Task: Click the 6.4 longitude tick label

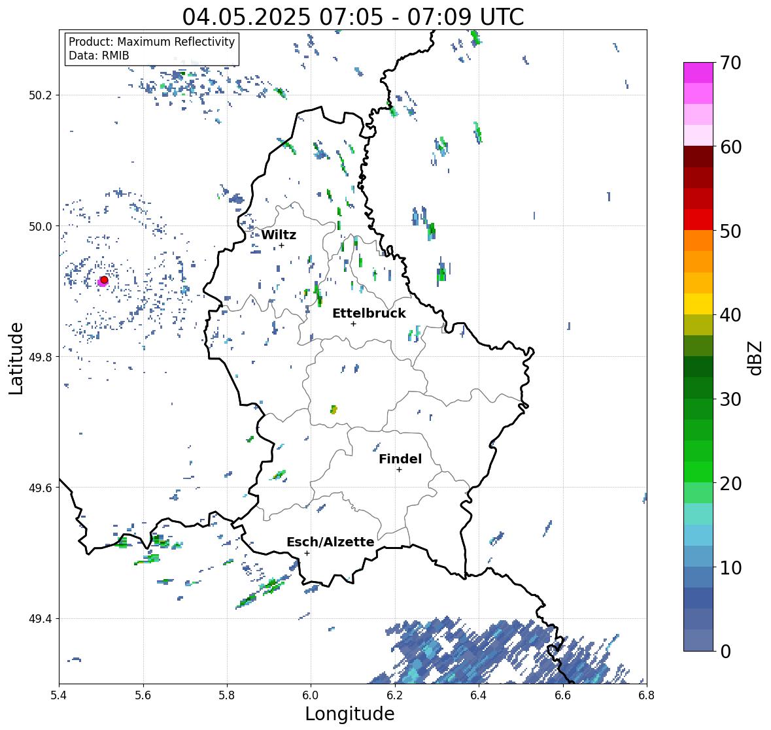Action: tap(479, 695)
